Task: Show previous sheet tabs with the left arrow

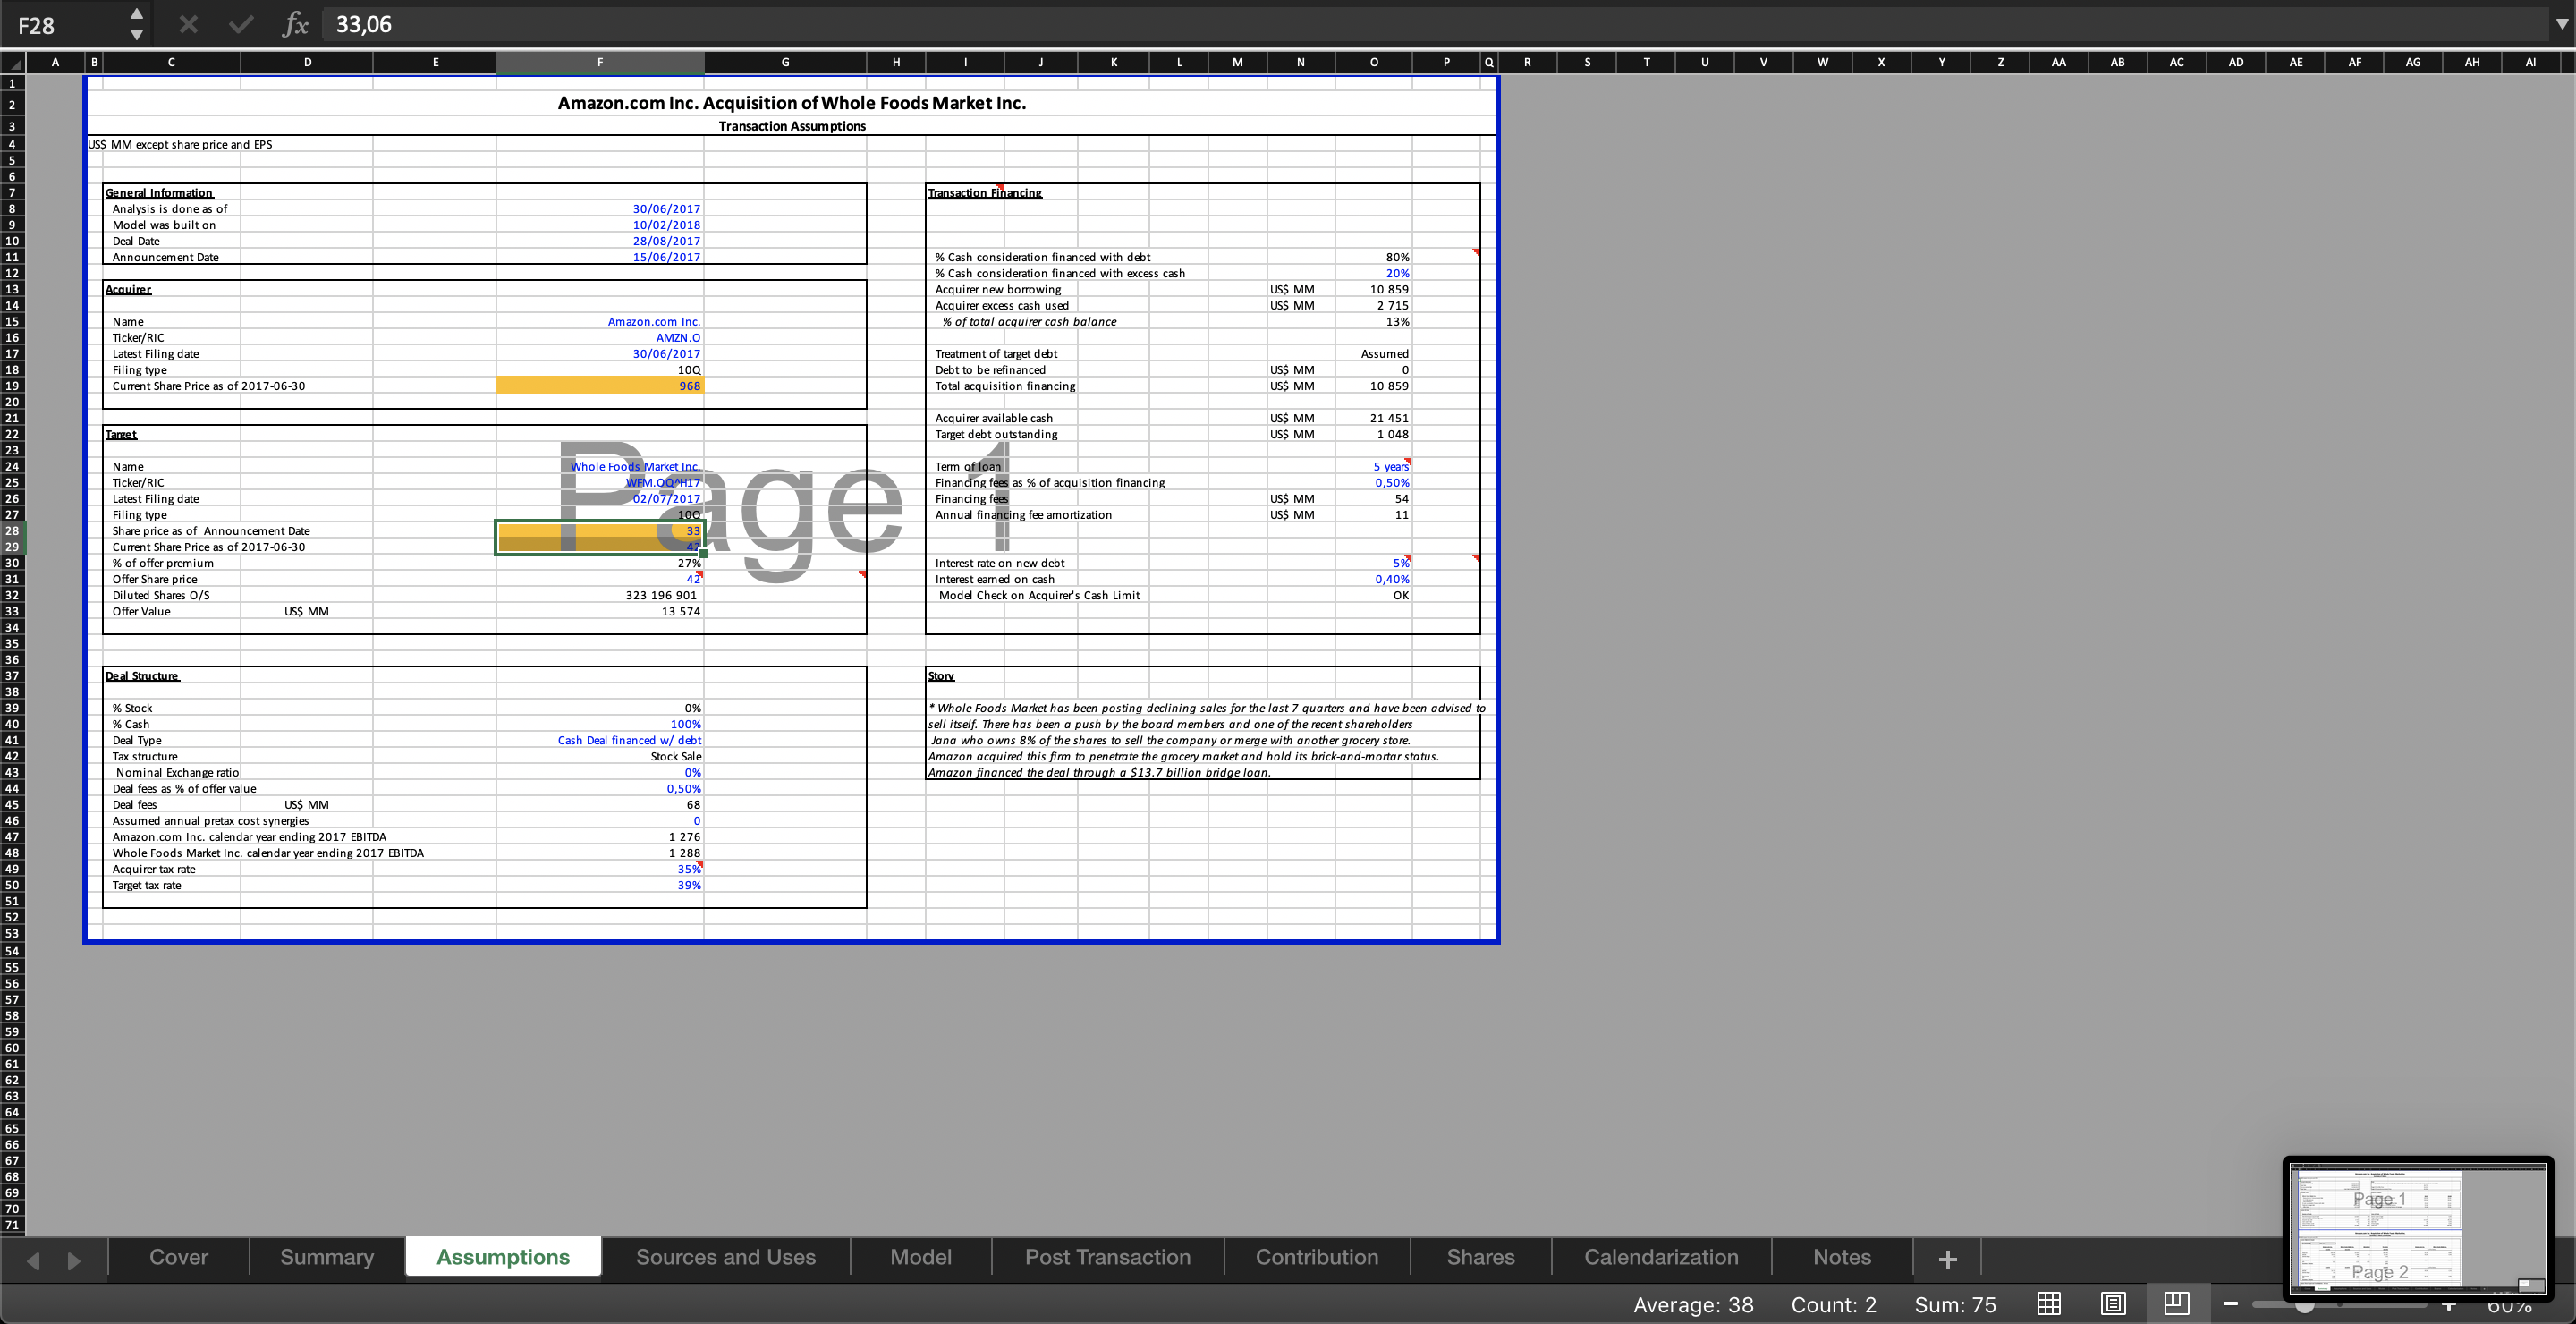Action: click(x=33, y=1260)
